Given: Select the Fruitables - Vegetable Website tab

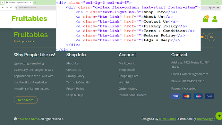Looking at the screenshot, I should pyautogui.click(x=18, y=2).
